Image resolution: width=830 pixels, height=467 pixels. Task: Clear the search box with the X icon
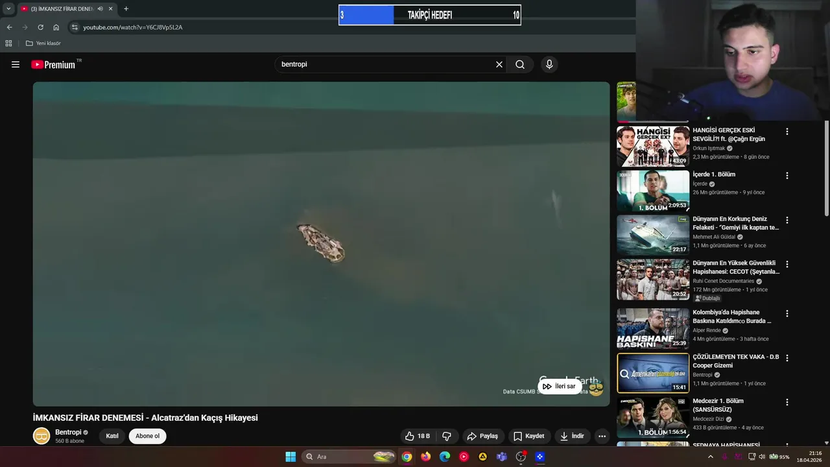(499, 64)
